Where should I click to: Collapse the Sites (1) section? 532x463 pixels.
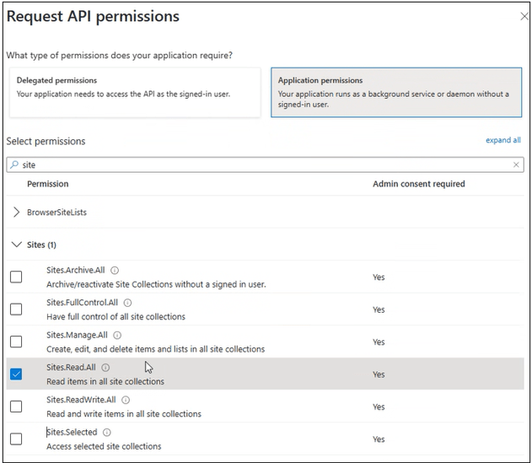pyautogui.click(x=17, y=245)
